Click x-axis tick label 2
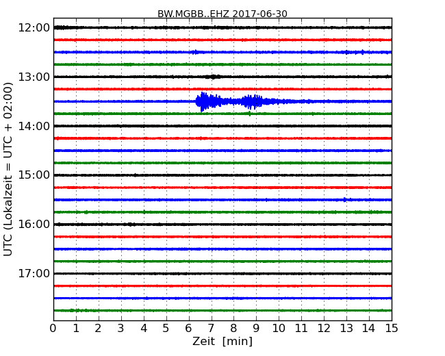 click(x=98, y=329)
